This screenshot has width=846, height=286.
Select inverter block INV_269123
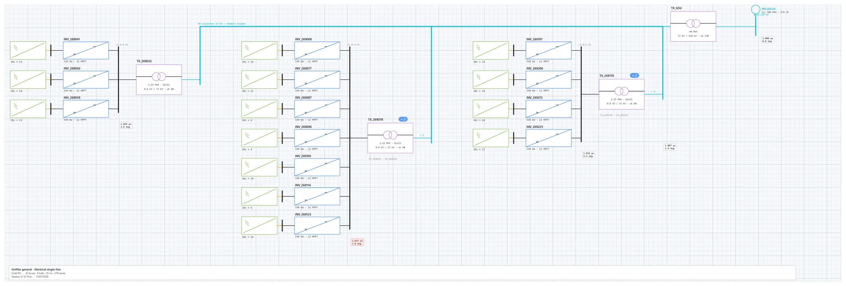[x=317, y=226]
